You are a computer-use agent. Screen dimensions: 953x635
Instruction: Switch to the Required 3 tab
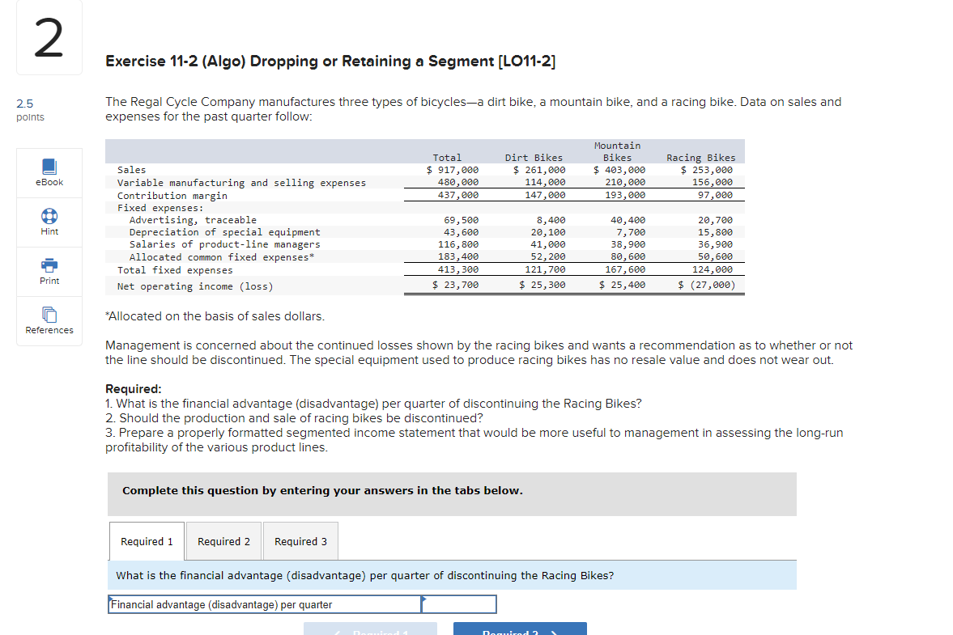point(300,540)
